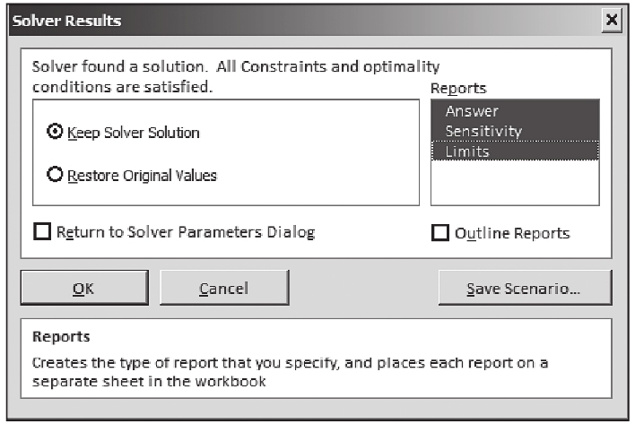The image size is (635, 424).
Task: Choose the Restore Original Values option
Action: [x=55, y=176]
